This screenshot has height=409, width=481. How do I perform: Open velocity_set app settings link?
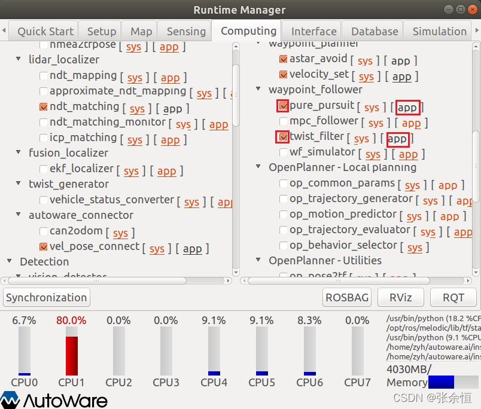coord(402,77)
